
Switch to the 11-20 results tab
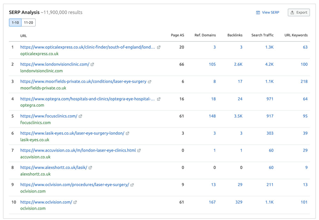pyautogui.click(x=28, y=23)
